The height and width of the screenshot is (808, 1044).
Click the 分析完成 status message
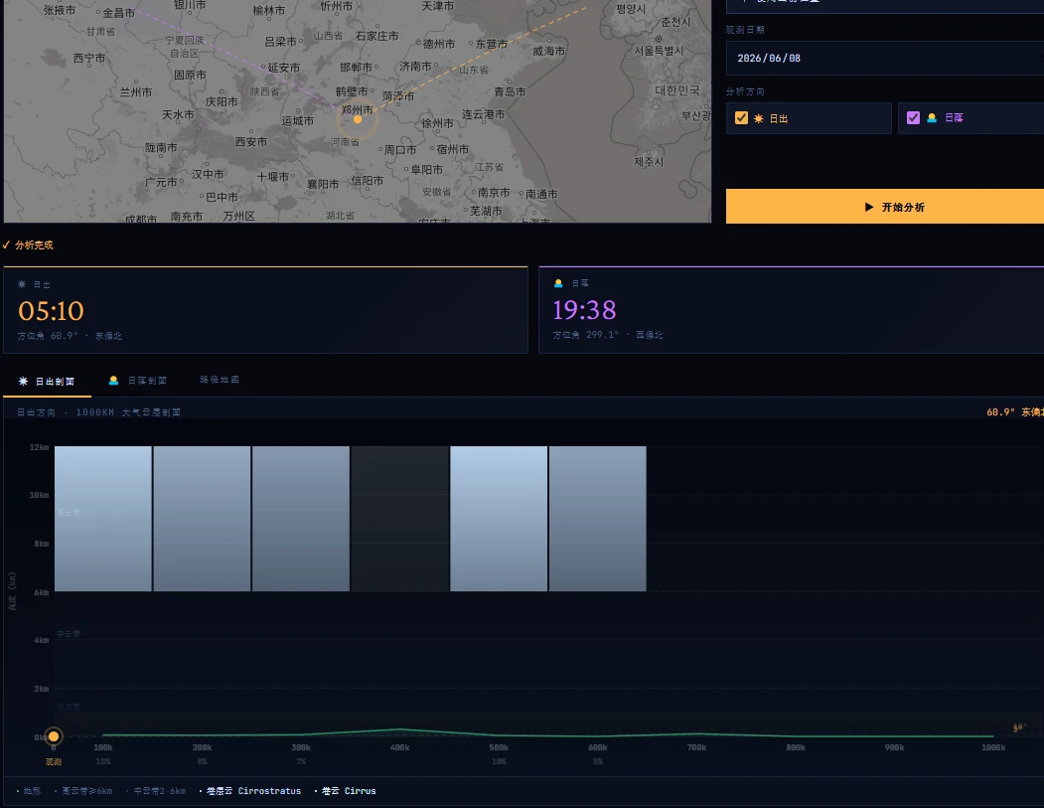[28, 245]
